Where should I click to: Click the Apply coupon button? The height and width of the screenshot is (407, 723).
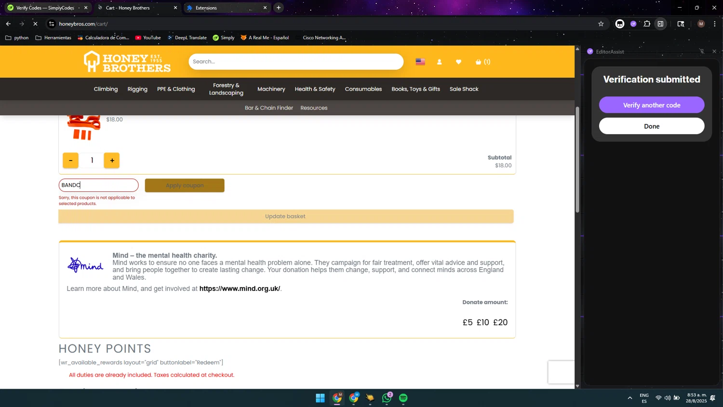tap(185, 186)
